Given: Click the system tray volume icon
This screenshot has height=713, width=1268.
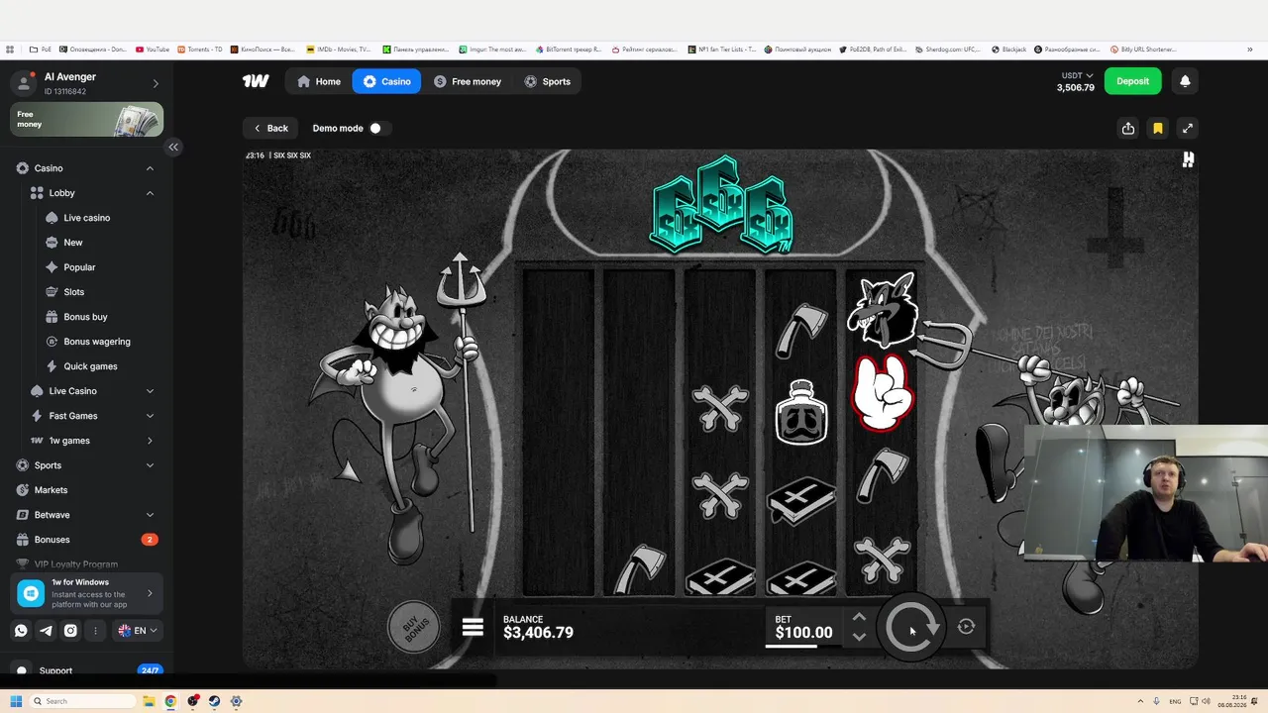Looking at the screenshot, I should [x=1205, y=701].
